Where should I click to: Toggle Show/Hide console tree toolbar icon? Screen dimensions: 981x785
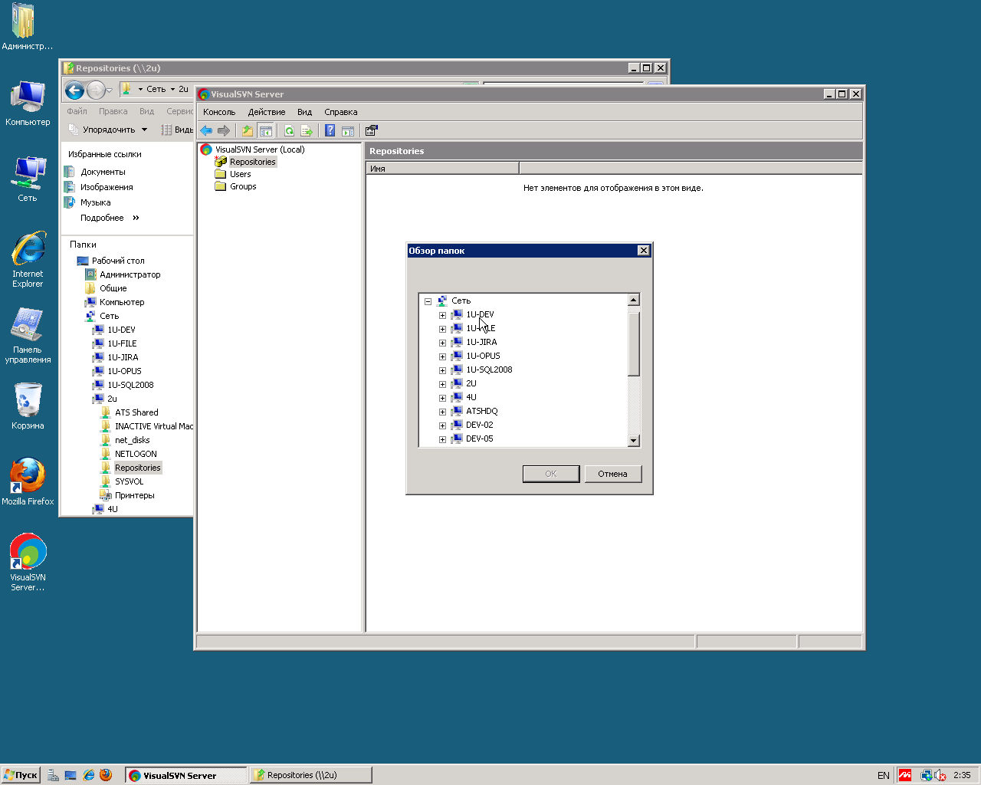265,130
